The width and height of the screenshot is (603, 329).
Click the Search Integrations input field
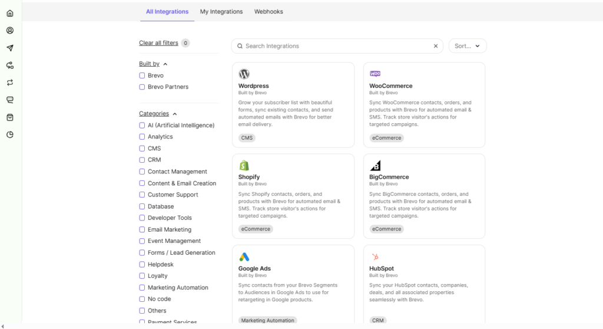[x=337, y=46]
